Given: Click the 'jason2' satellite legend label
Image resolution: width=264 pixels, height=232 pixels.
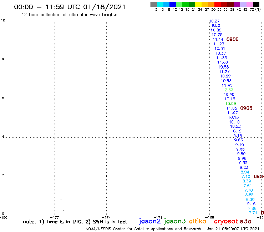Looking at the screenshot, I should pos(150,221).
